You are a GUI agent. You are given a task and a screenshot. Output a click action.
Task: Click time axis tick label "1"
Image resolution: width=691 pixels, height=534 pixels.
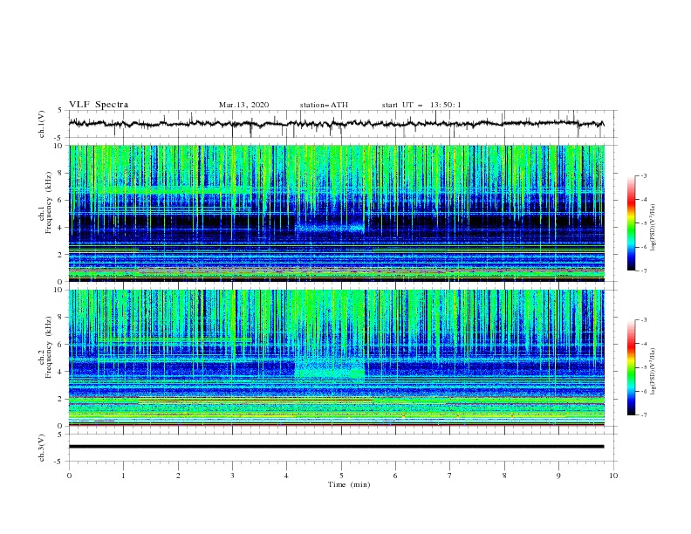pos(124,476)
